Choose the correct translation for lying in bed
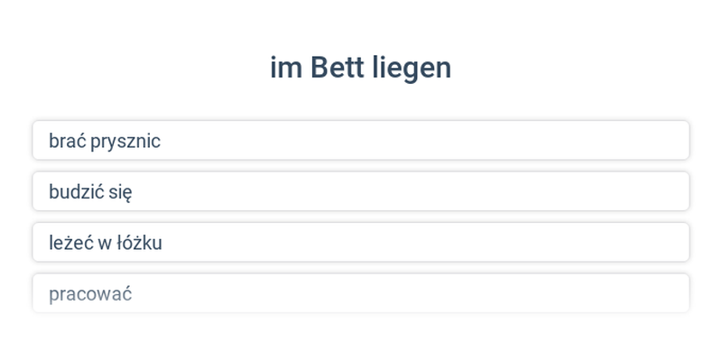The width and height of the screenshot is (722, 361). point(361,243)
